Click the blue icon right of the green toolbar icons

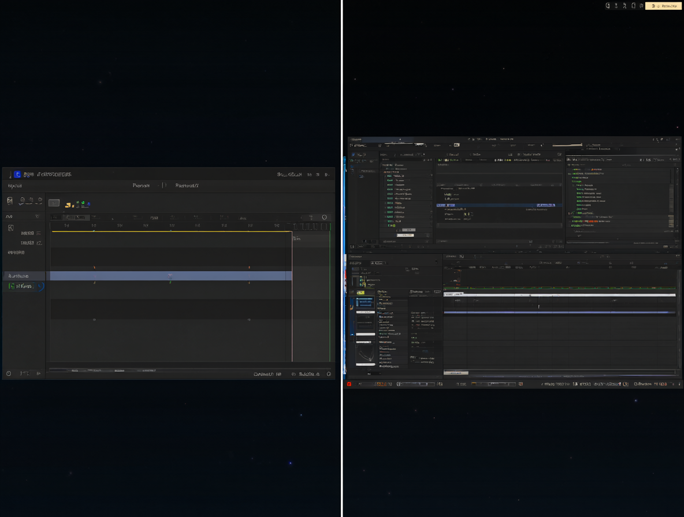88,204
